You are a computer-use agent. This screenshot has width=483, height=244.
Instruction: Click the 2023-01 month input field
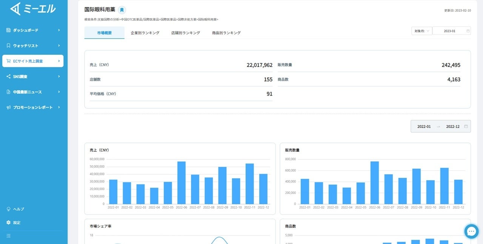pos(452,31)
